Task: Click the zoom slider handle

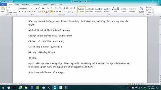Action: click(x=153, y=84)
